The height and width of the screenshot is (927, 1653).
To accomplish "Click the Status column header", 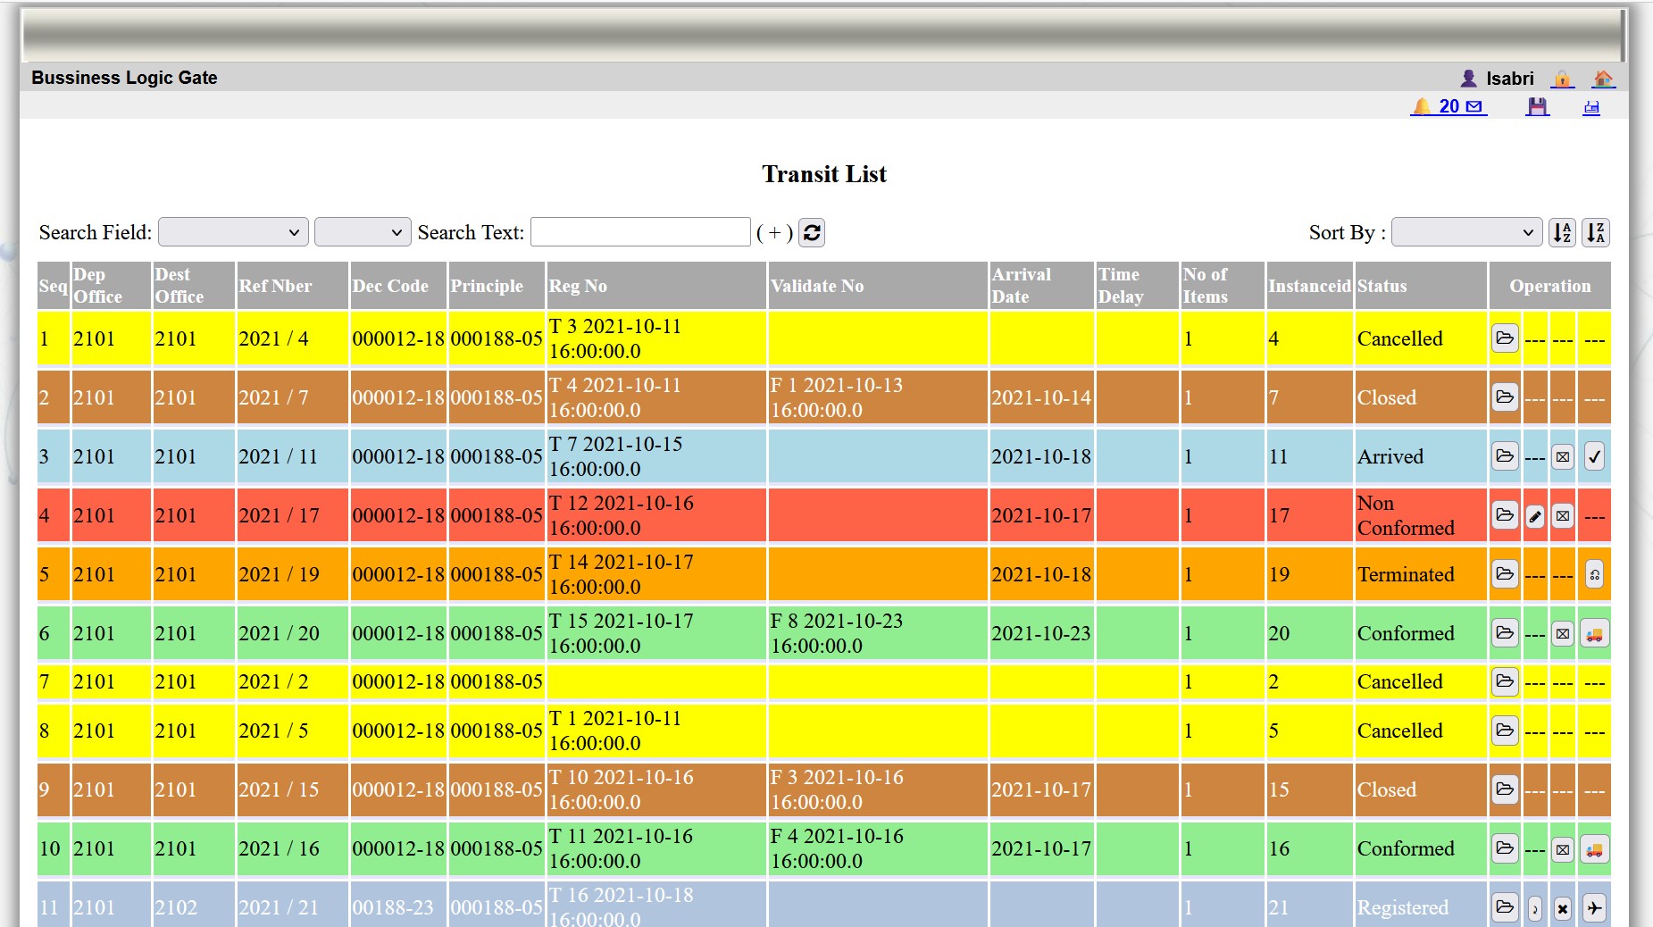I will [x=1382, y=286].
